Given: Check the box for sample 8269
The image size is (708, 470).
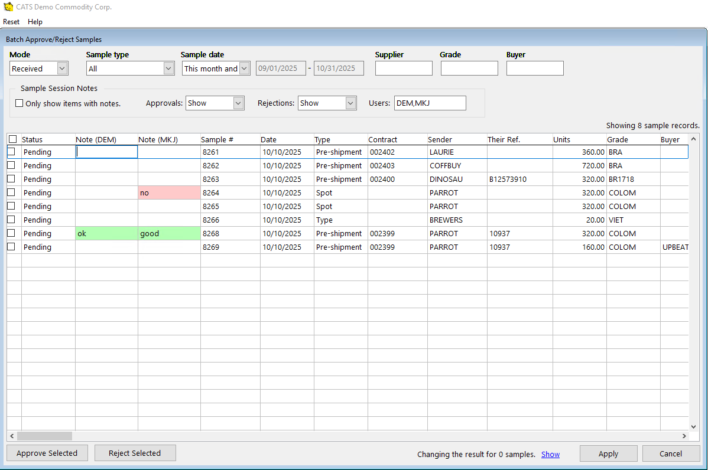Looking at the screenshot, I should point(11,247).
